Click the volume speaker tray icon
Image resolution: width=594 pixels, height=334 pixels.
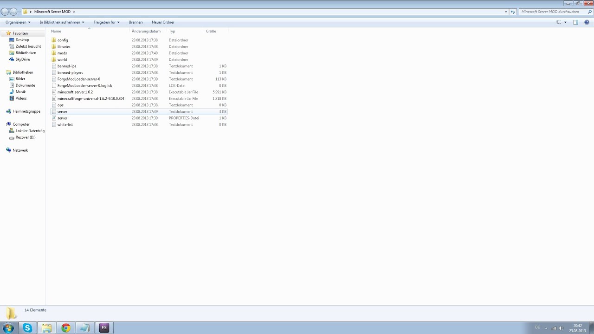pyautogui.click(x=561, y=328)
